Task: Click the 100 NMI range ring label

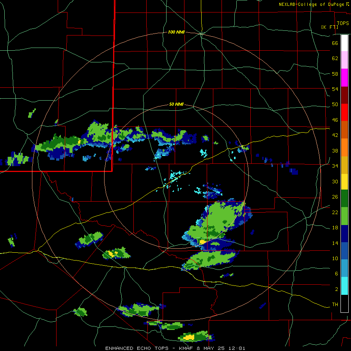Action: tap(176, 32)
